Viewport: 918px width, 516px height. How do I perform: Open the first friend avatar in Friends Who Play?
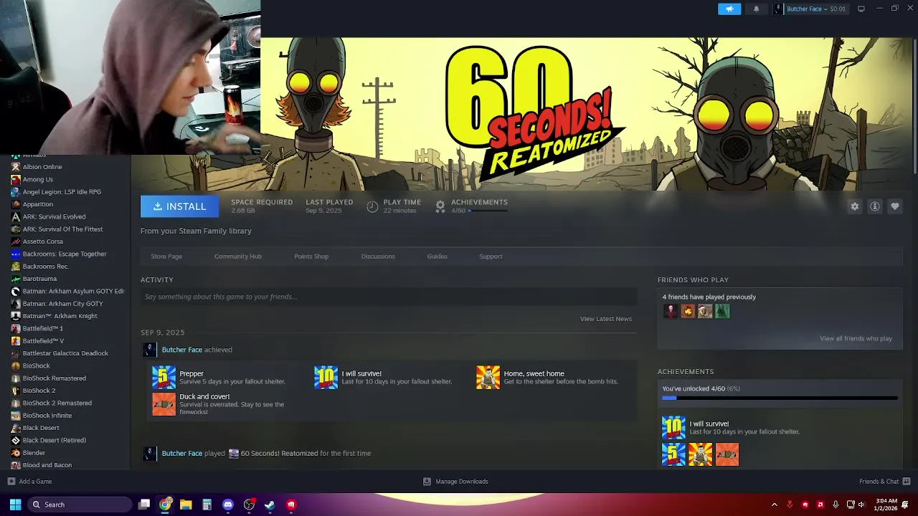point(671,311)
